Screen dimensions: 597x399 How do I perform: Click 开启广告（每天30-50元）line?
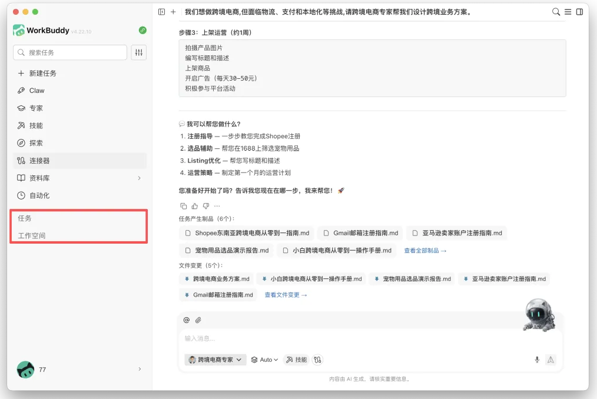click(221, 78)
